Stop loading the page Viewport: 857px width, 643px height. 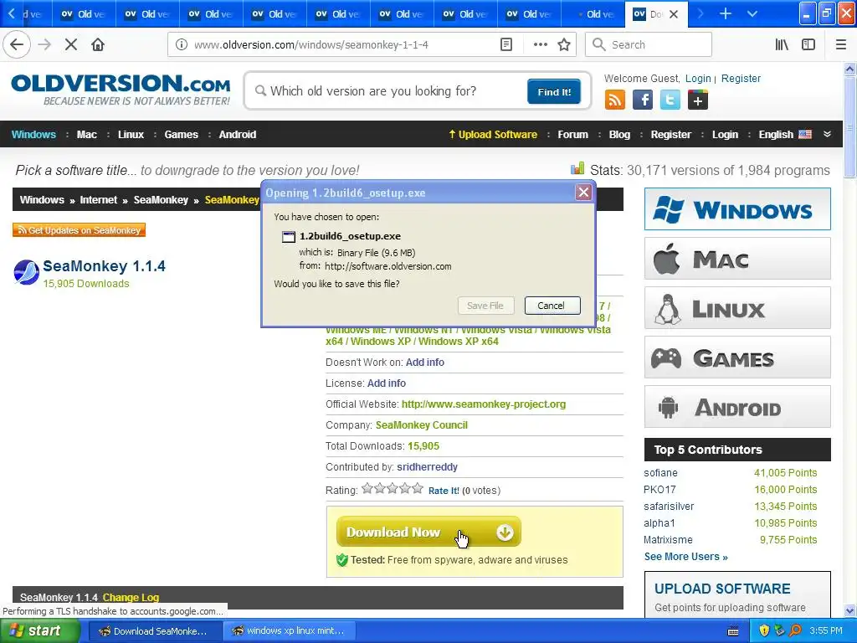point(71,44)
